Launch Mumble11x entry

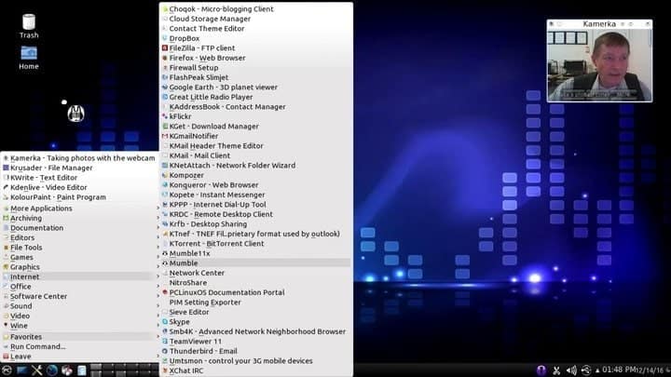click(256, 253)
